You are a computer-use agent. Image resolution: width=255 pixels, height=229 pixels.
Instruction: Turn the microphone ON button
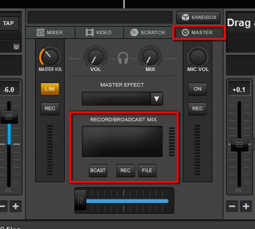[197, 89]
